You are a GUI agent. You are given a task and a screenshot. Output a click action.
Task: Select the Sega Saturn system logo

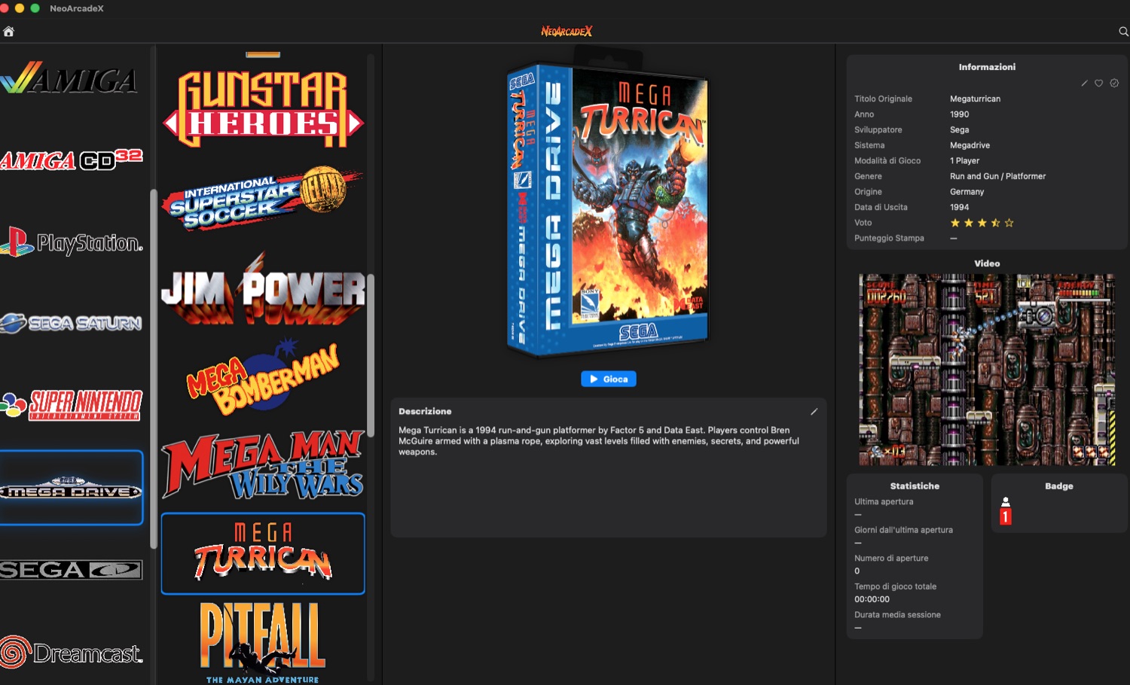click(x=72, y=323)
